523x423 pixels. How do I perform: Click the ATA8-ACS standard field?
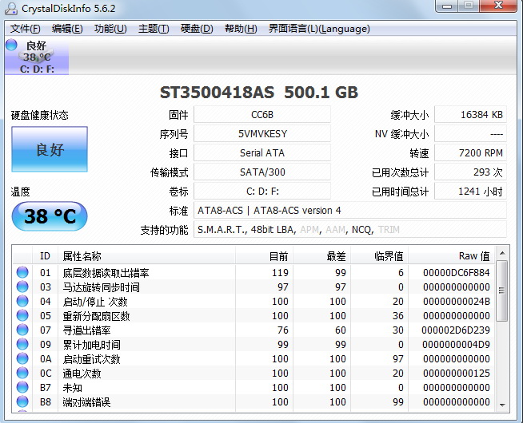[x=350, y=211]
